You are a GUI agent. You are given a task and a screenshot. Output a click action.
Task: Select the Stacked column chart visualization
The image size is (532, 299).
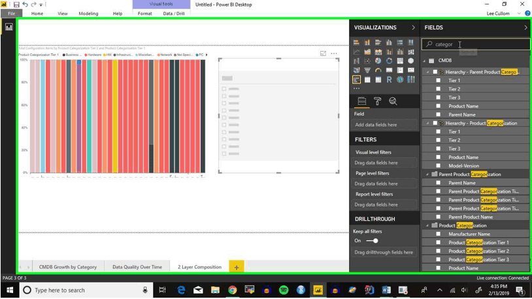click(x=367, y=42)
